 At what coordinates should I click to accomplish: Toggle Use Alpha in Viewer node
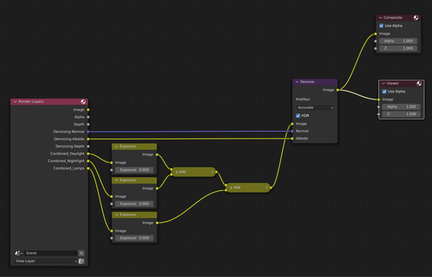pyautogui.click(x=385, y=92)
